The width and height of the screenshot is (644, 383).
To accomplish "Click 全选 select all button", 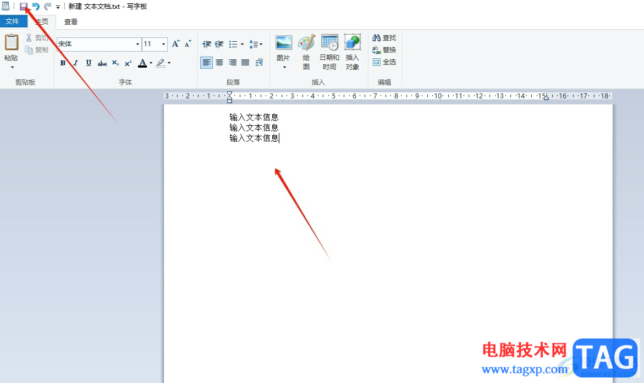I will (x=384, y=62).
